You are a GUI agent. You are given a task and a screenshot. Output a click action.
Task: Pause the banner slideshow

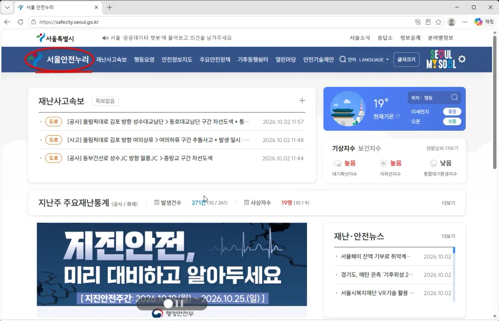[x=179, y=304]
